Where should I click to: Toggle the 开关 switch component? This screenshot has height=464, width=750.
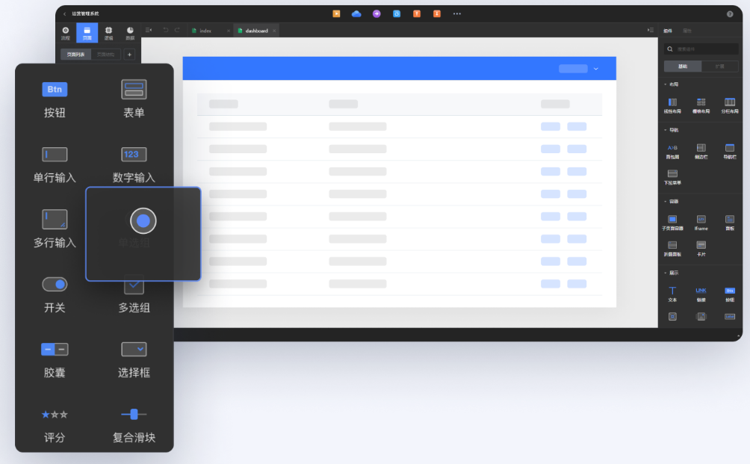55,294
